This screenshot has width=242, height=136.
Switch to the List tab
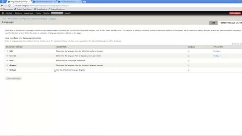click(213, 23)
